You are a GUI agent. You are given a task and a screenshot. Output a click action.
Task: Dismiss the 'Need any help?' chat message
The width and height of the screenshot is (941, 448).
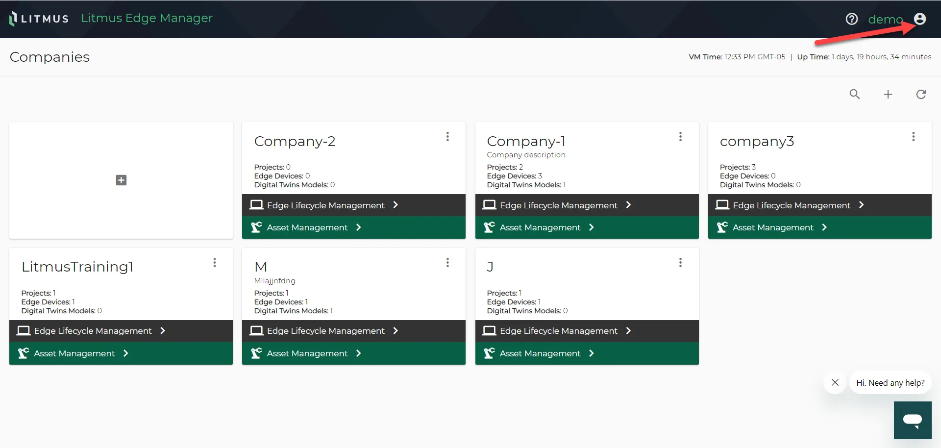tap(835, 382)
